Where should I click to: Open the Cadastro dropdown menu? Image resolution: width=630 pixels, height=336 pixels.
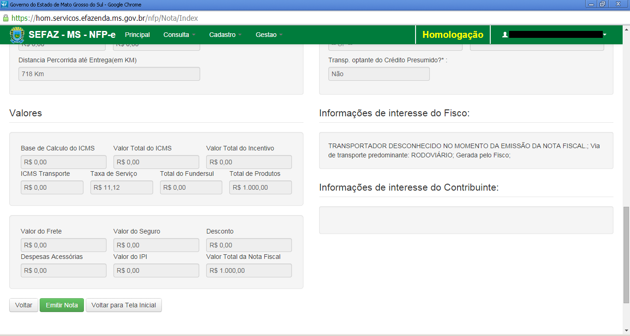click(x=226, y=35)
